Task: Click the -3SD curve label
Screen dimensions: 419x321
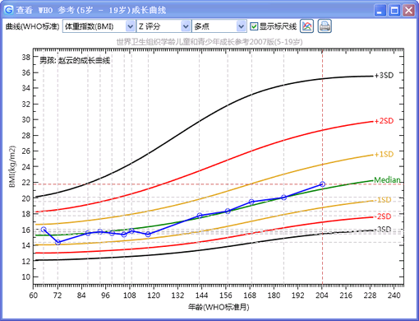Action: point(384,230)
